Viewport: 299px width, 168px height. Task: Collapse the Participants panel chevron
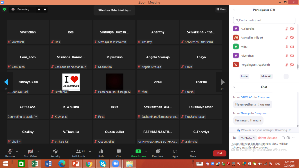click(x=234, y=10)
